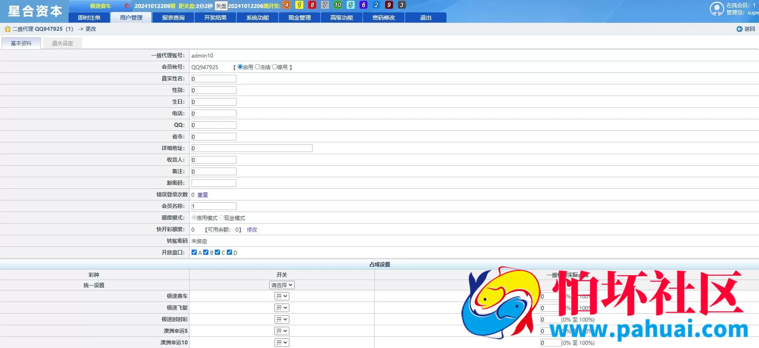
Task: Focus the 澳洲幸运10 占成 percentage field
Action: (551, 343)
